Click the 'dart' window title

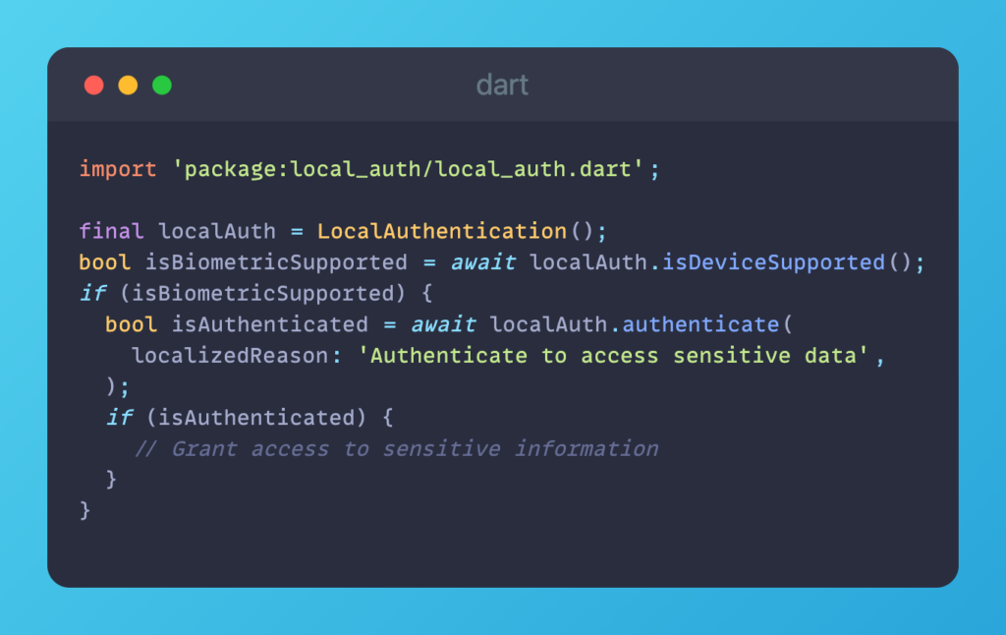[x=502, y=86]
